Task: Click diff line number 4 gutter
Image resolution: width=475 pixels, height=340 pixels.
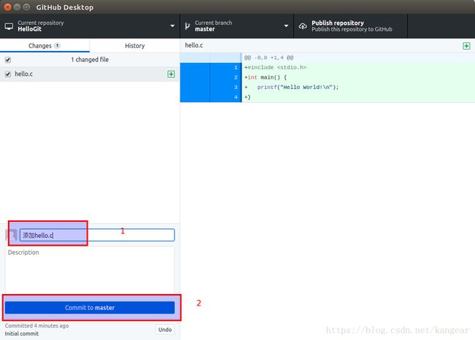Action: [x=226, y=97]
